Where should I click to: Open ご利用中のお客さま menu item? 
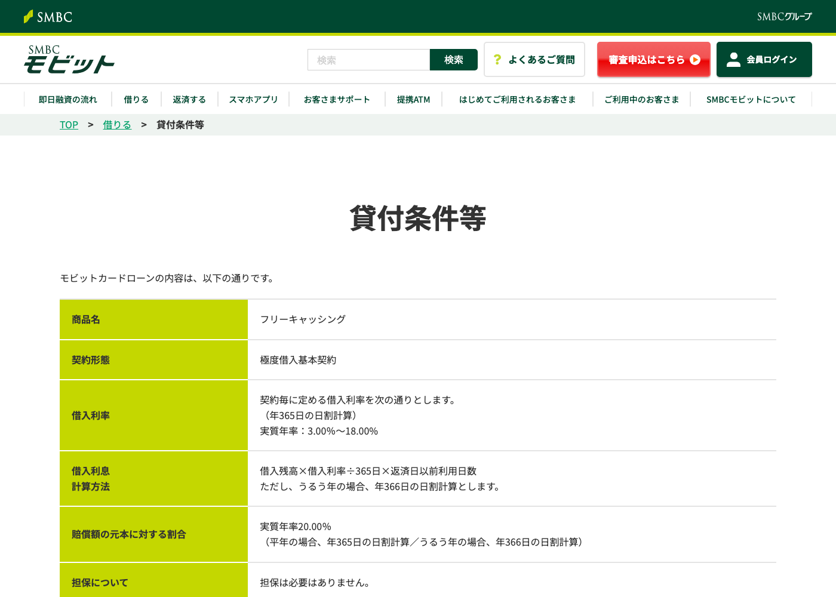point(642,100)
